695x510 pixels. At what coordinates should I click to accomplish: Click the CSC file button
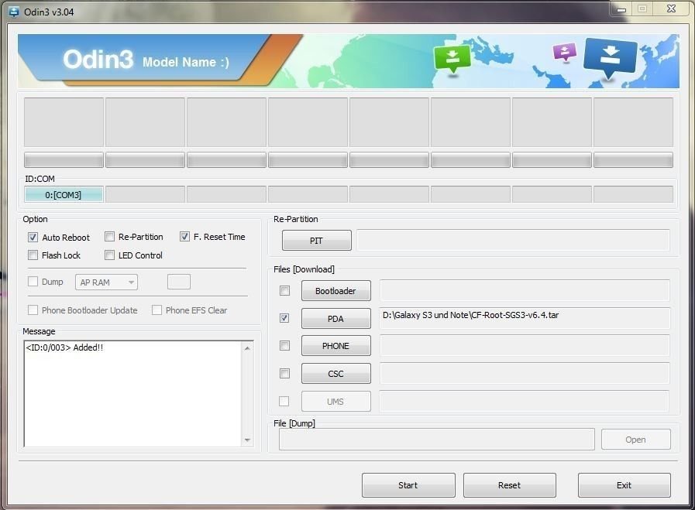336,374
